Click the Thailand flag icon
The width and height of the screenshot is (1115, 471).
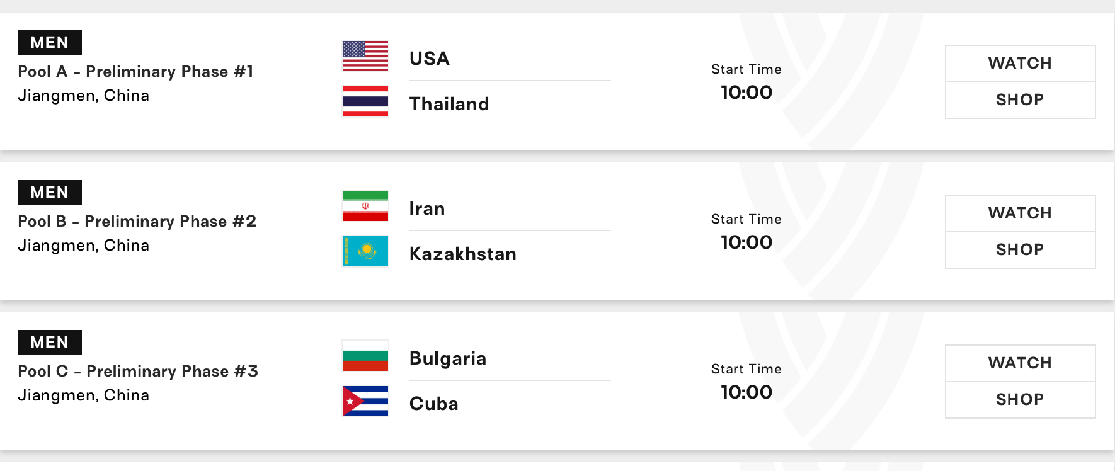tap(365, 101)
